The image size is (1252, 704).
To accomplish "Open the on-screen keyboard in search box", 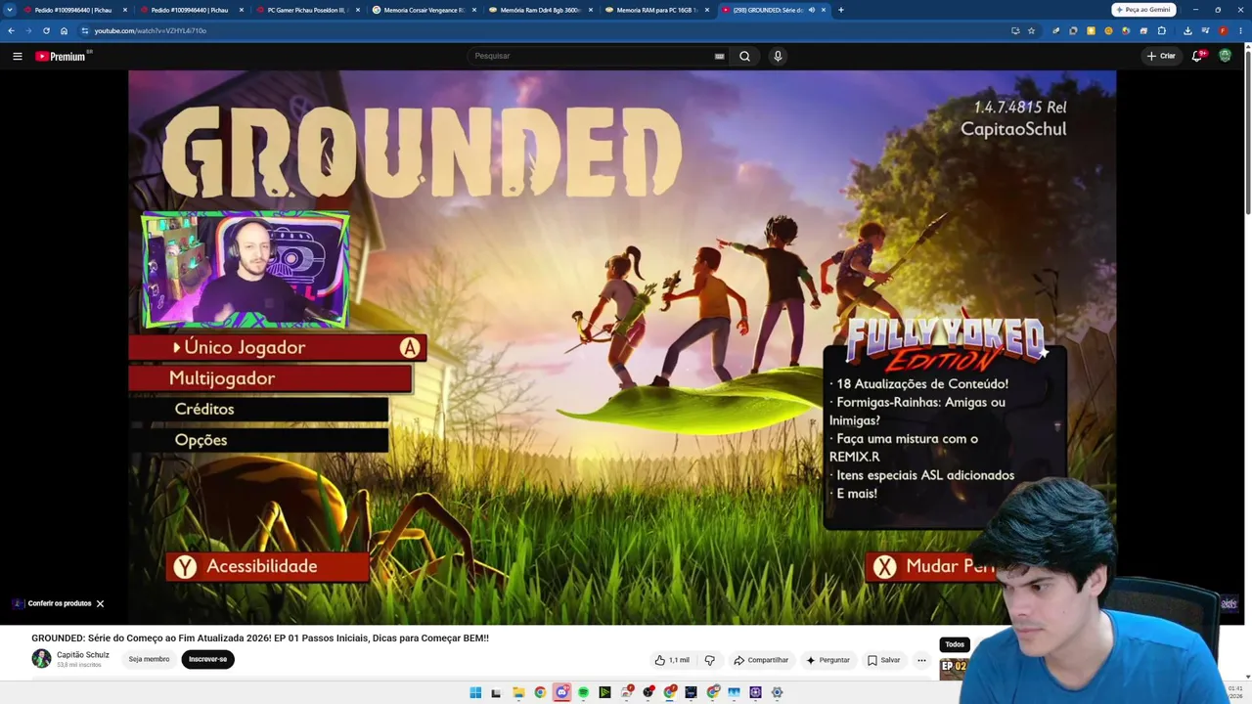I will pos(719,56).
